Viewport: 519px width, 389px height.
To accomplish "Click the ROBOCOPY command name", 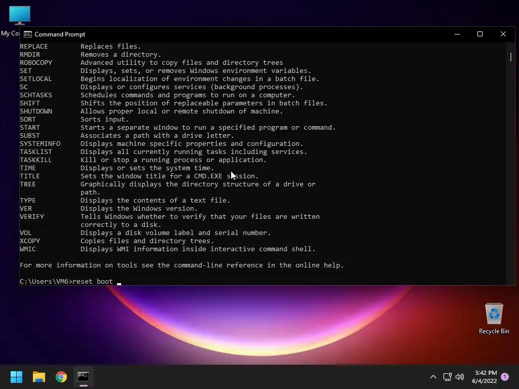I will (36, 62).
